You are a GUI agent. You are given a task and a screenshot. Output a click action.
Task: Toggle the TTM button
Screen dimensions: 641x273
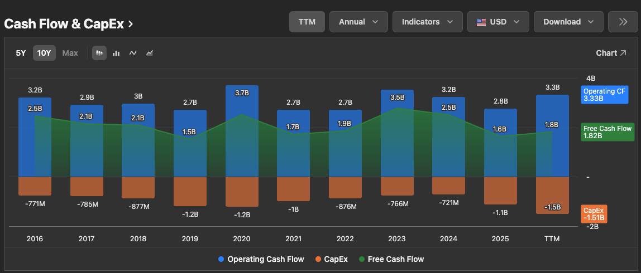click(x=307, y=22)
